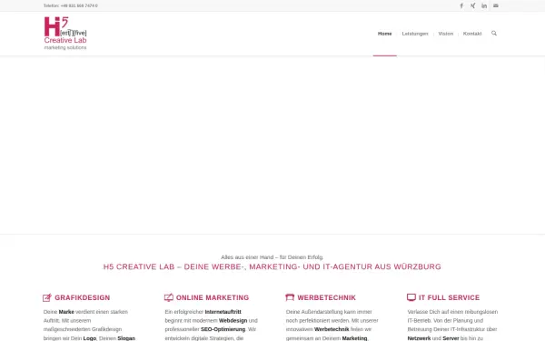Open the Facebook social icon
This screenshot has height=341, width=545.
pyautogui.click(x=461, y=5)
